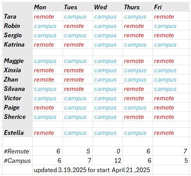
Task: Click the Sergio name cell
Action: [x=18, y=35]
